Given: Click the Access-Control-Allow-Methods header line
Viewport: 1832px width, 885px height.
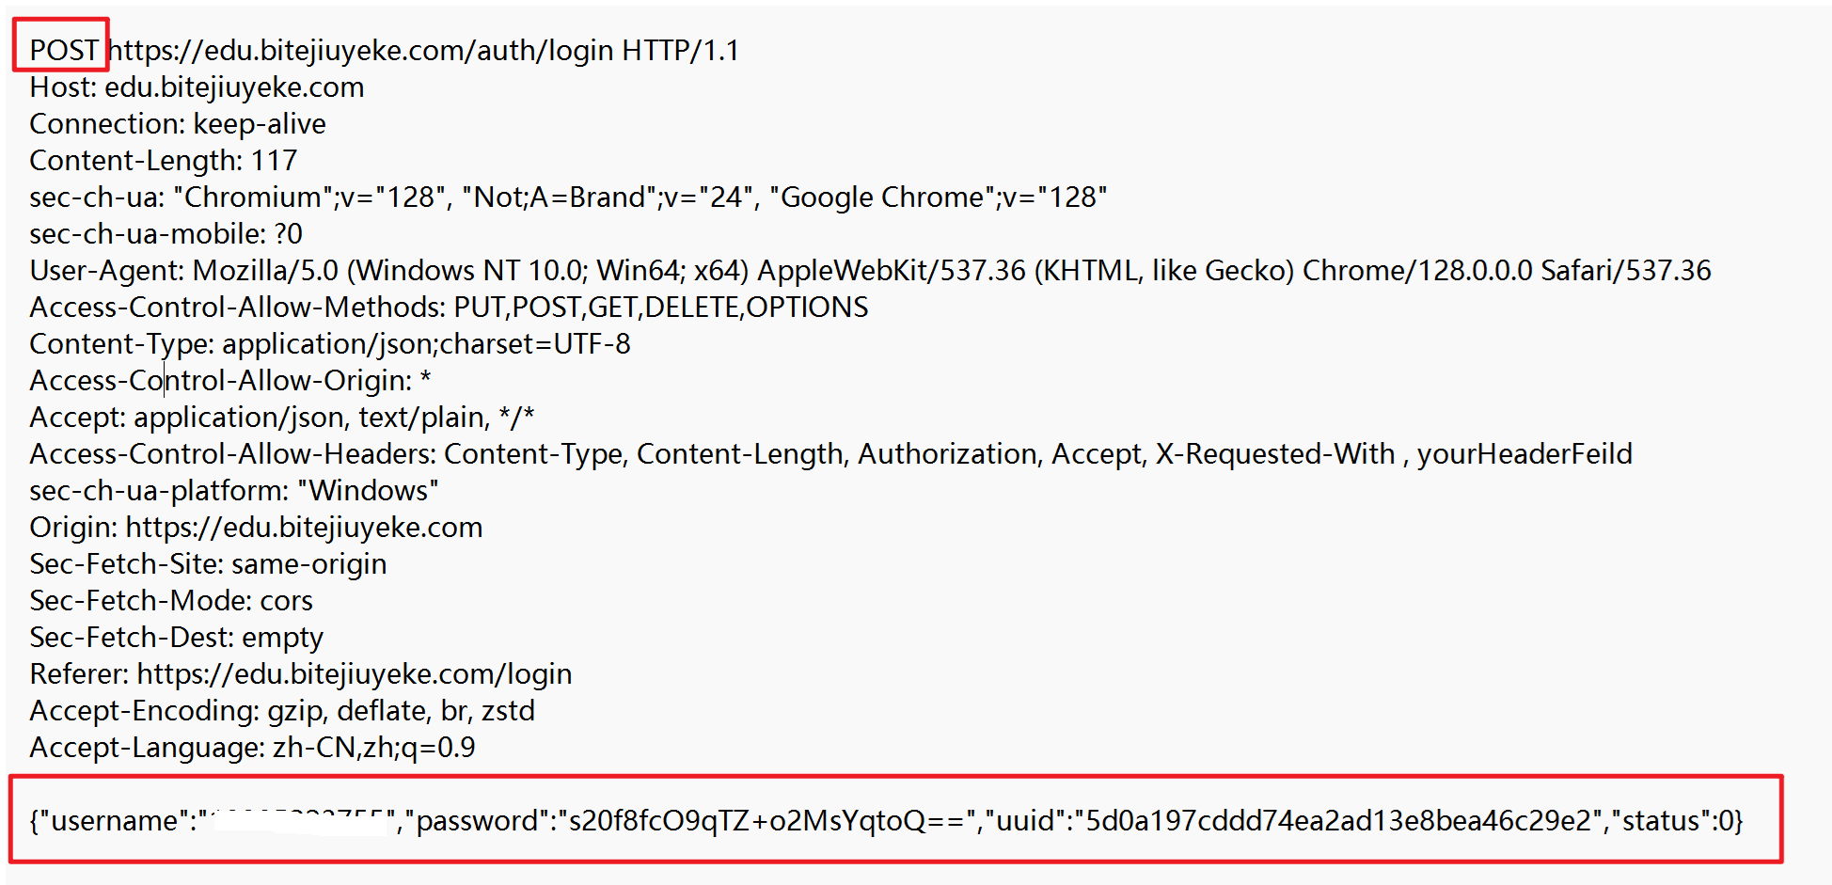Looking at the screenshot, I should [449, 308].
